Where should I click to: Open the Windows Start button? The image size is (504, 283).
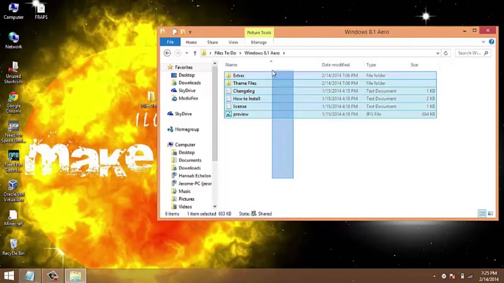[x=9, y=276]
